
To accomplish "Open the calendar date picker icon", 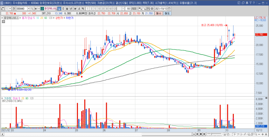I will (169, 9).
